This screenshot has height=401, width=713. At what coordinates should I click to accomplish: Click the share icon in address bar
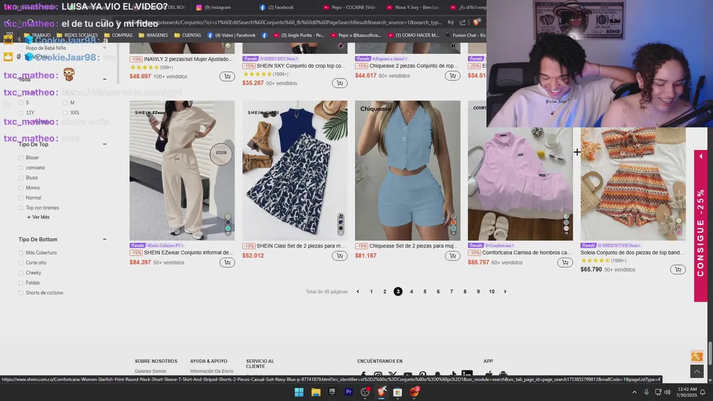(x=463, y=22)
